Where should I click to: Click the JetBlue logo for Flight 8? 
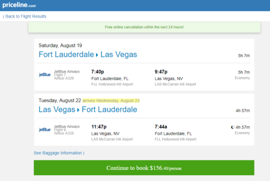[45, 129]
